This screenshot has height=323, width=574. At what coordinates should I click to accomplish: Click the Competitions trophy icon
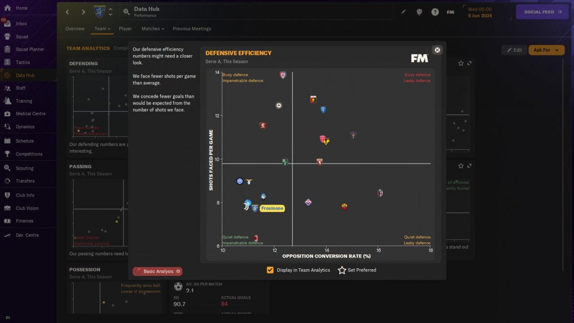(7, 154)
